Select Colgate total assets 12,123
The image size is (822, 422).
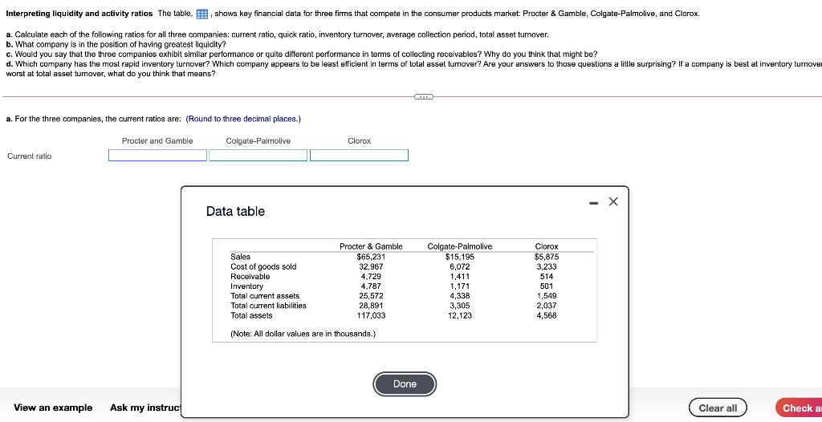pos(460,315)
